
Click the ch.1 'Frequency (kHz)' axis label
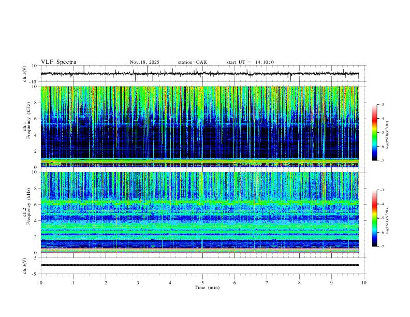28,121
